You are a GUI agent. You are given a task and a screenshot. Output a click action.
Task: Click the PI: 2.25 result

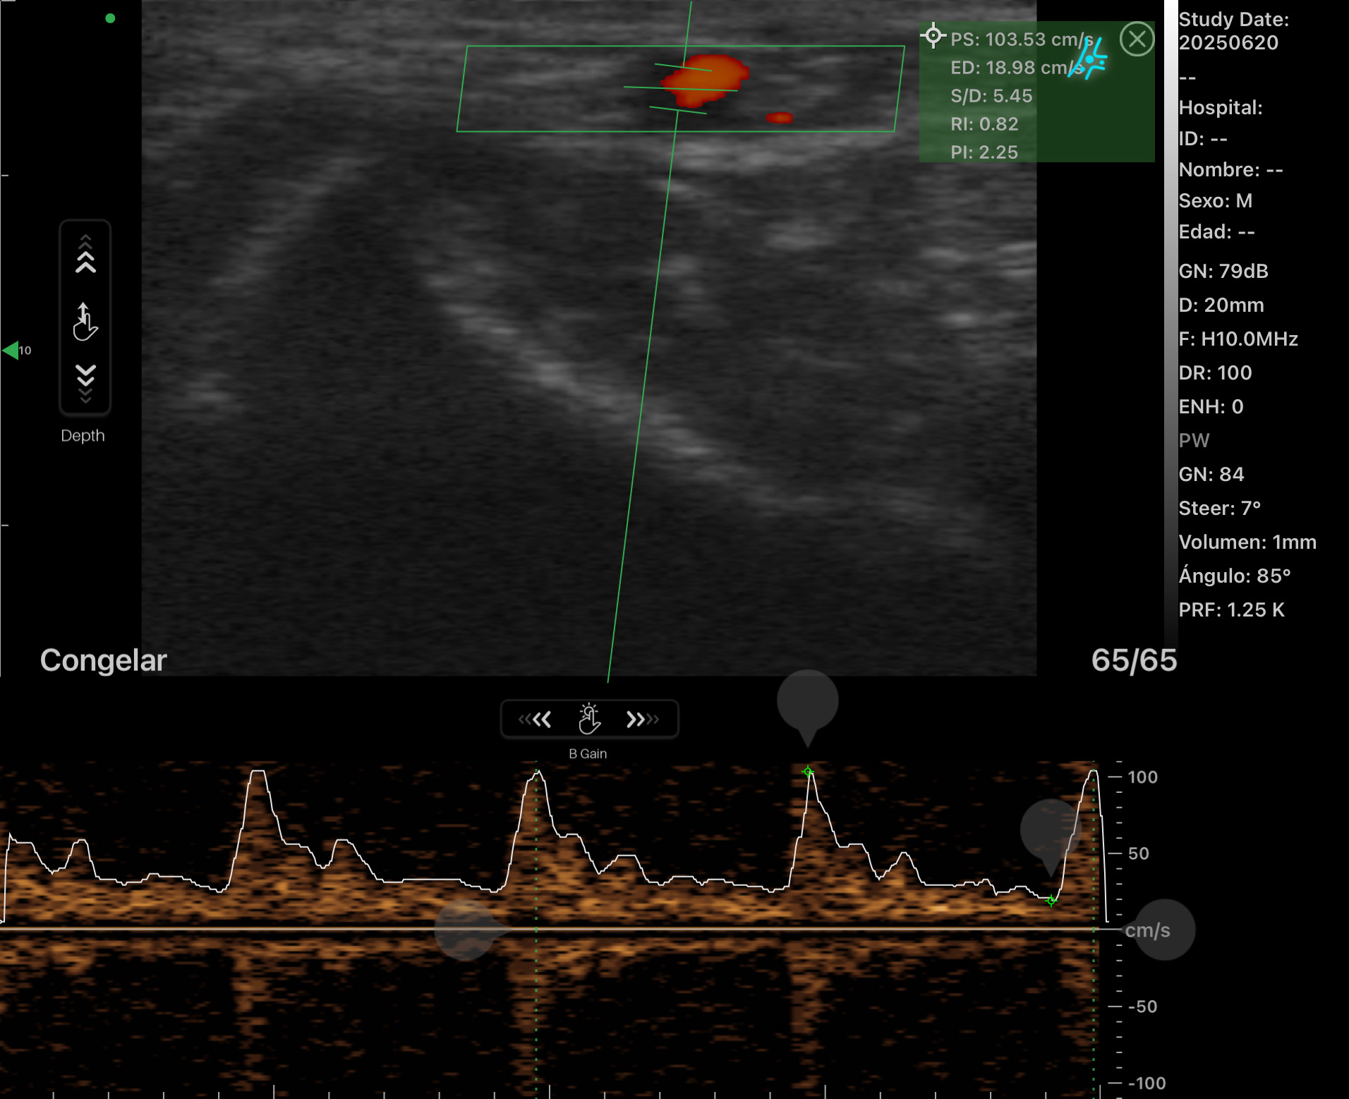984,152
